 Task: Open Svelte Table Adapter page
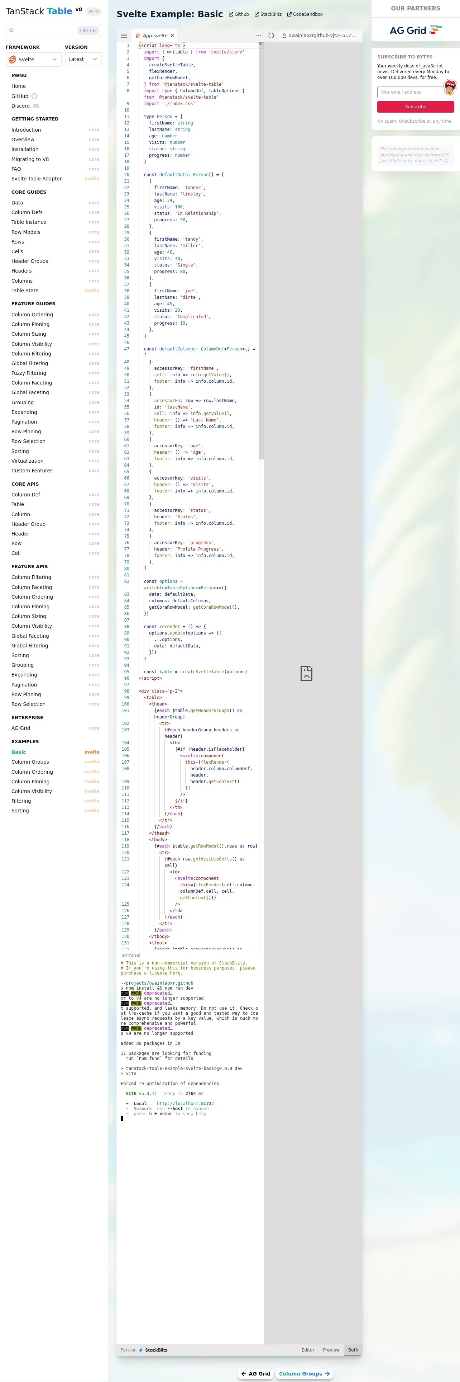[x=55, y=179]
